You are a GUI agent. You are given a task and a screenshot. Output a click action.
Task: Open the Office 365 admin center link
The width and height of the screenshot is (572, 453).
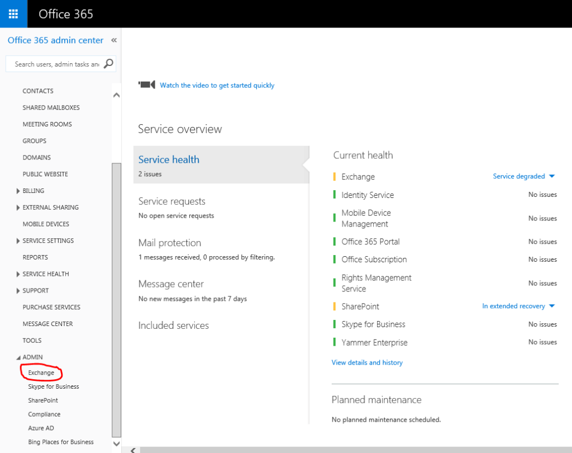pos(55,40)
